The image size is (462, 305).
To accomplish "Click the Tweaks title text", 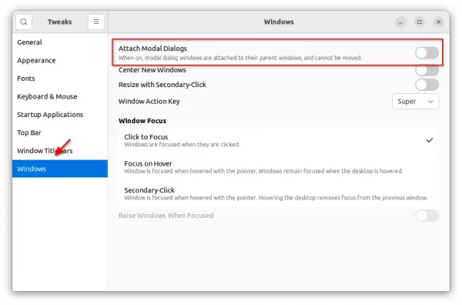I will coord(60,22).
